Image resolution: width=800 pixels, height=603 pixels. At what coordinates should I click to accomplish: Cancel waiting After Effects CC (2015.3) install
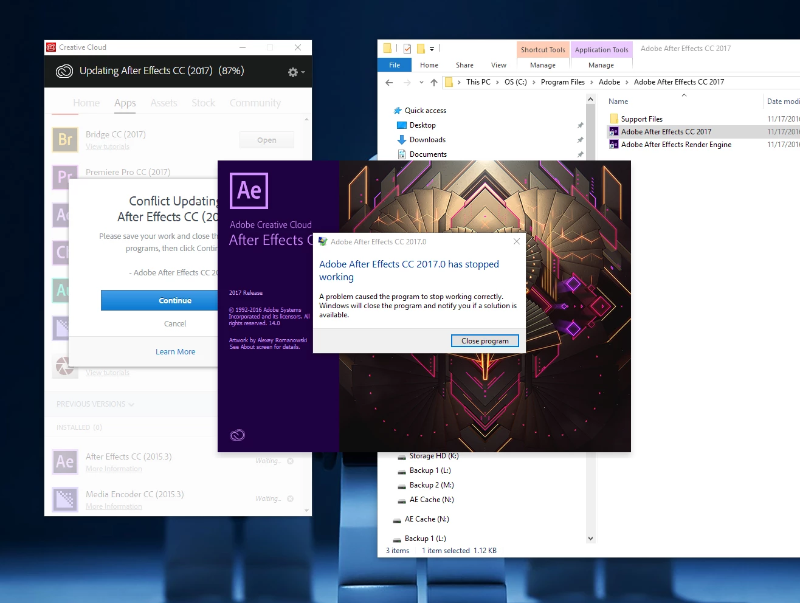pos(290,461)
